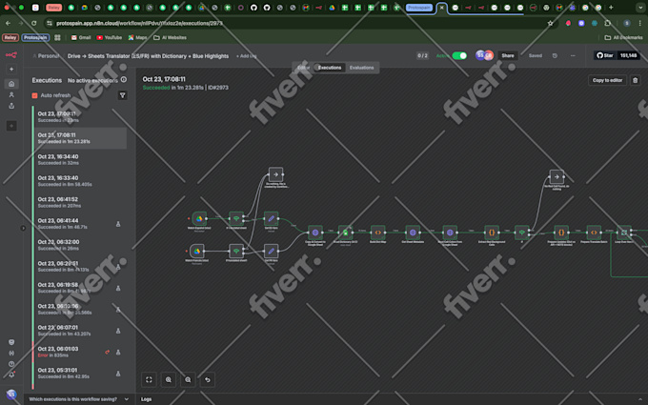Open the n8n logo home icon
Image resolution: width=648 pixels, height=405 pixels.
pos(11,55)
